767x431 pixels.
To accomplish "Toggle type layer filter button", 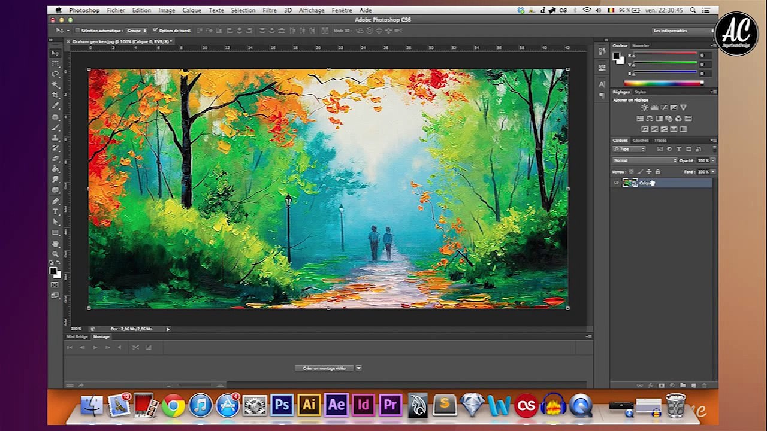I will pyautogui.click(x=679, y=149).
